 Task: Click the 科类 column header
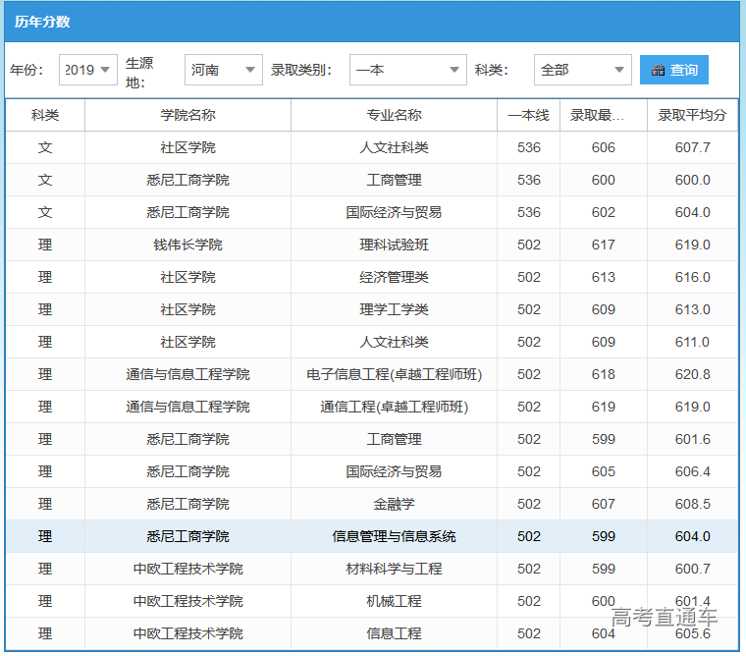45,115
